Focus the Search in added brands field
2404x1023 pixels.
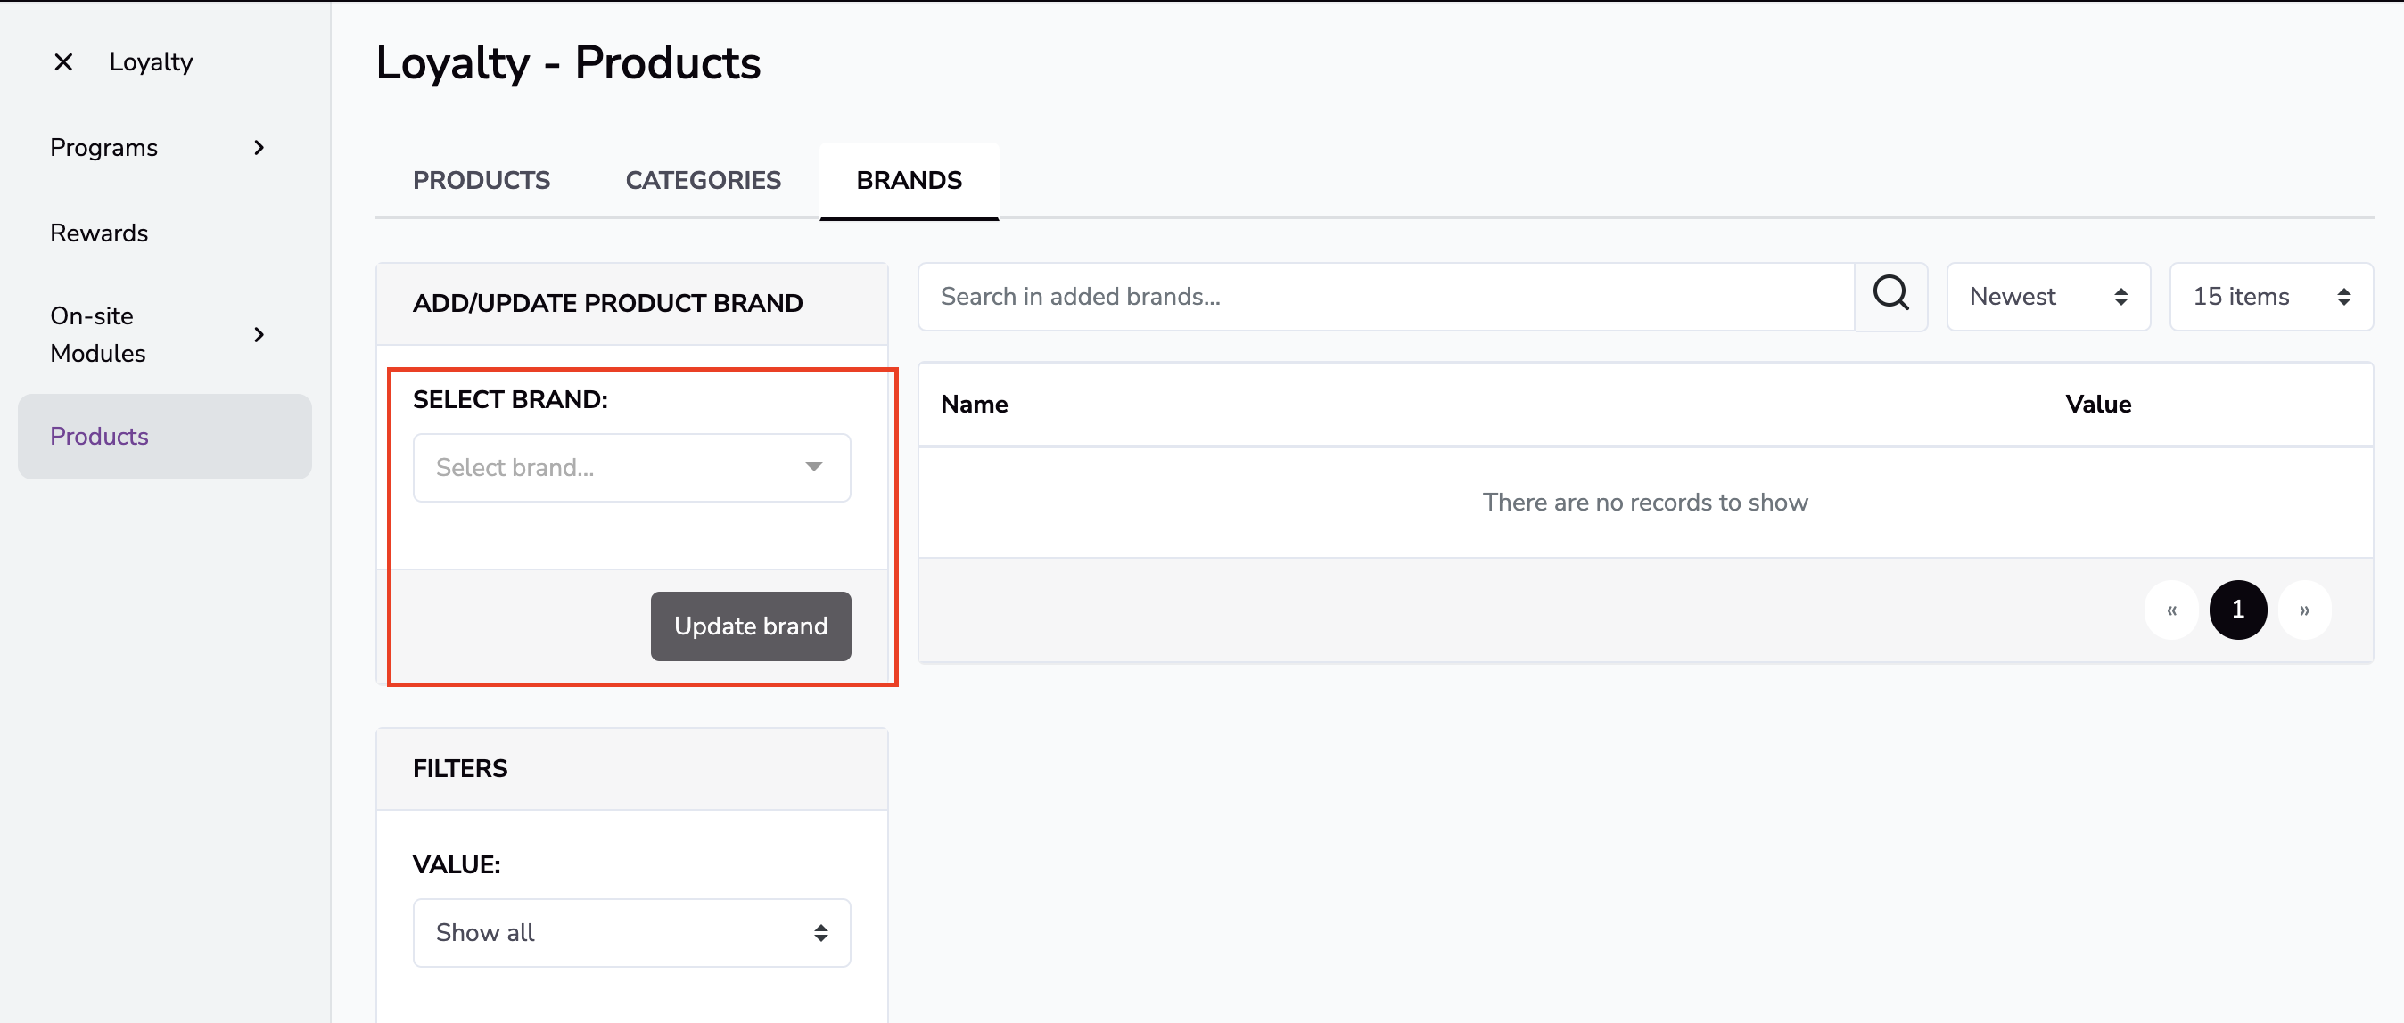pyautogui.click(x=1385, y=297)
